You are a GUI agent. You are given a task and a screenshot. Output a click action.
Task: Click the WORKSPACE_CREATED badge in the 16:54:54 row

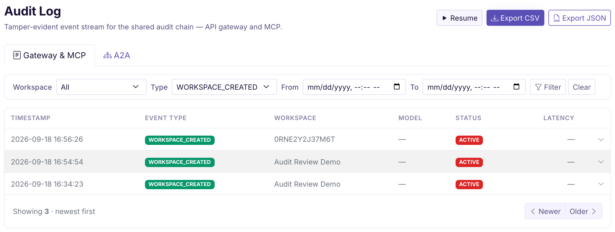click(x=180, y=162)
